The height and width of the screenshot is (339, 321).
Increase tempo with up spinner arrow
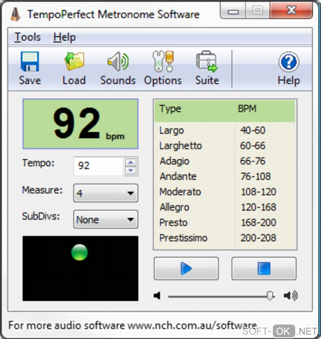(131, 162)
